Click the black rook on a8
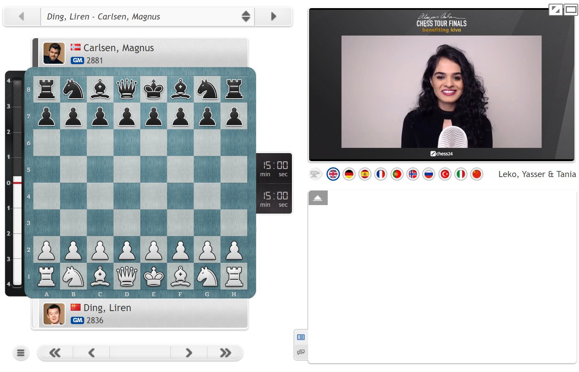Screen dimensions: 579x372 pos(46,89)
